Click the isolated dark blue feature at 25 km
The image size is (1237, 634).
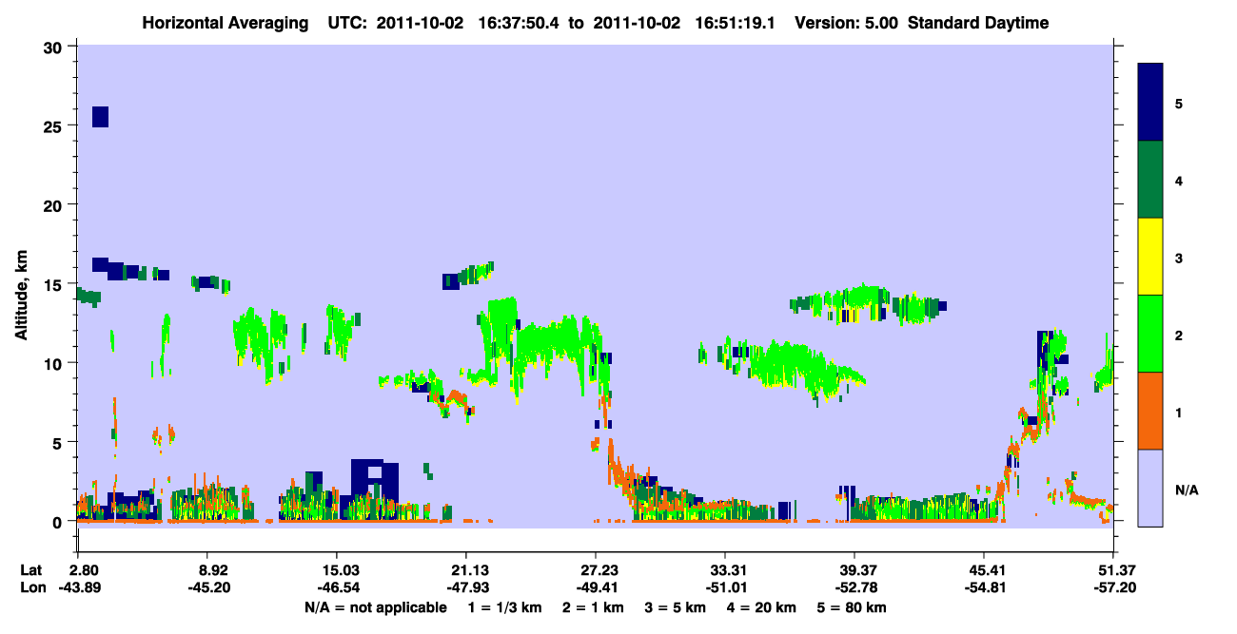click(x=100, y=117)
